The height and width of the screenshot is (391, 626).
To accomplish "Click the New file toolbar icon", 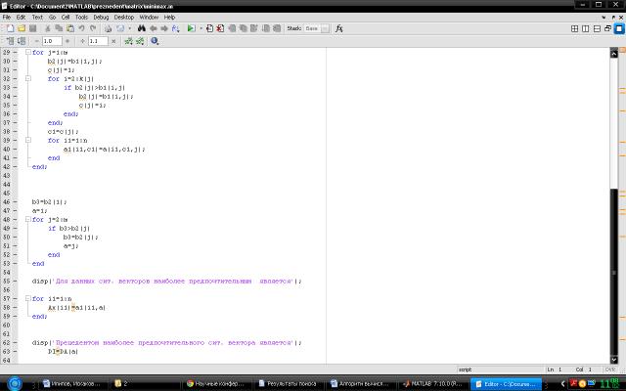I will (8, 29).
